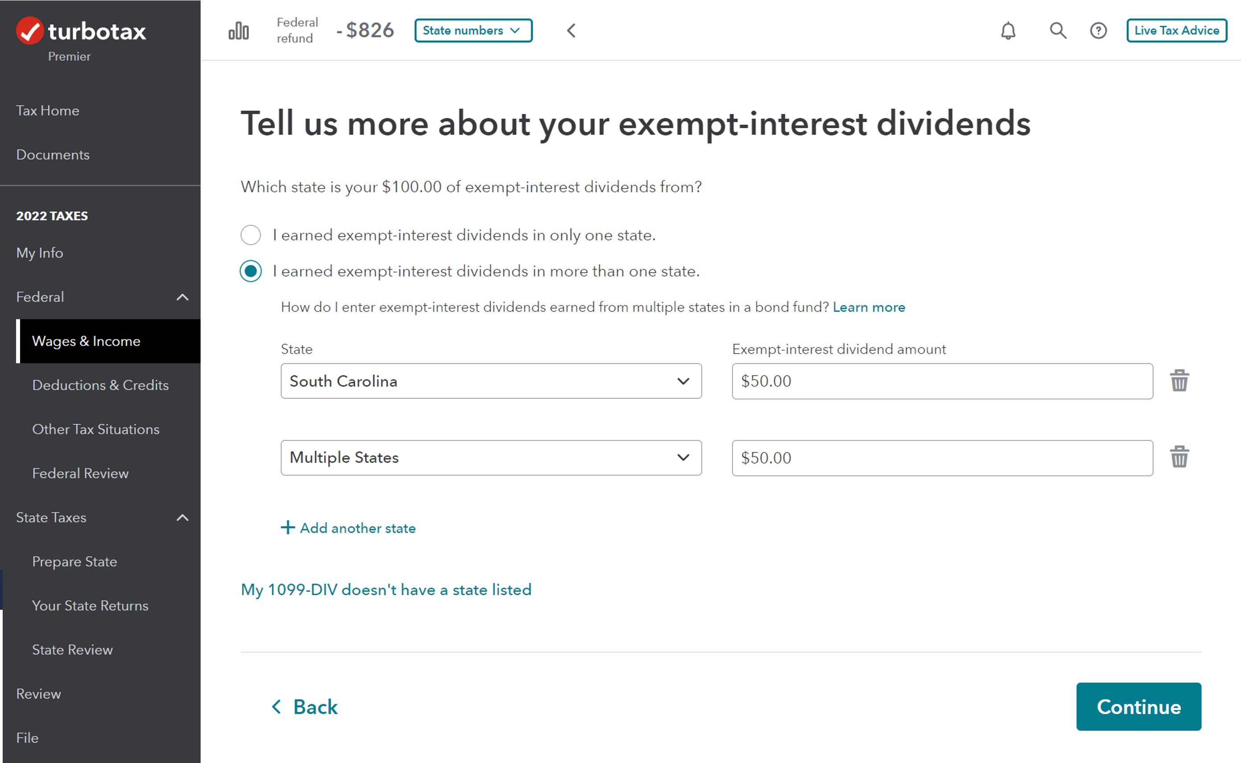Open the Multiple States dropdown

tap(491, 458)
